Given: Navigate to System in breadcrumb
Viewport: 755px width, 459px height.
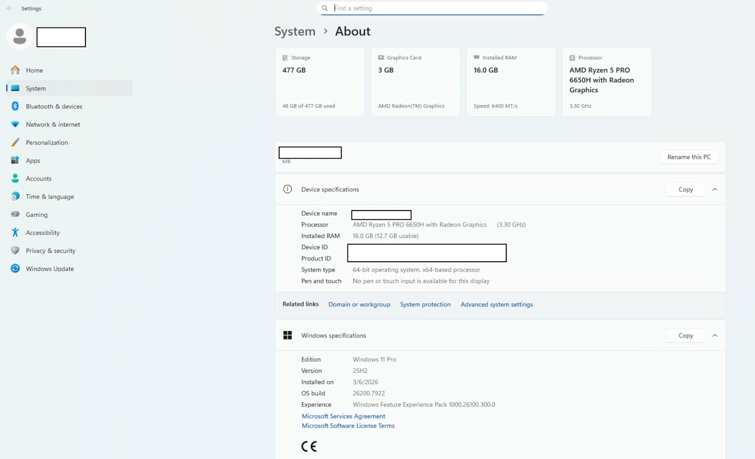Looking at the screenshot, I should (295, 32).
